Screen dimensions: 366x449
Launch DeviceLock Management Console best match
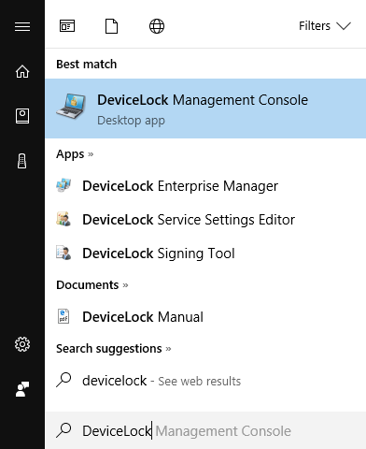tap(205, 109)
